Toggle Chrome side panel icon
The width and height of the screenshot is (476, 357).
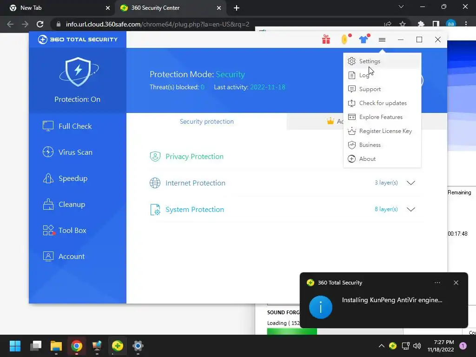click(436, 24)
